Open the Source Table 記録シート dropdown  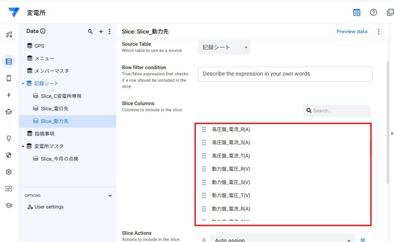(x=224, y=47)
